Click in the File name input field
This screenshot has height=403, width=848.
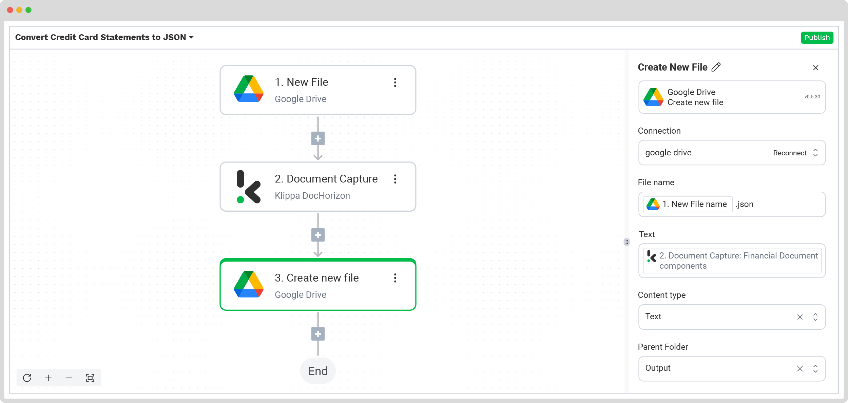[x=732, y=204]
